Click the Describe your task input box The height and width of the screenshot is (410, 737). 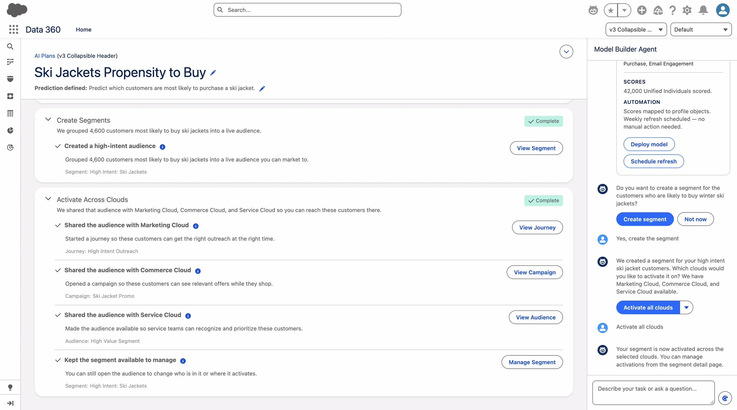653,393
